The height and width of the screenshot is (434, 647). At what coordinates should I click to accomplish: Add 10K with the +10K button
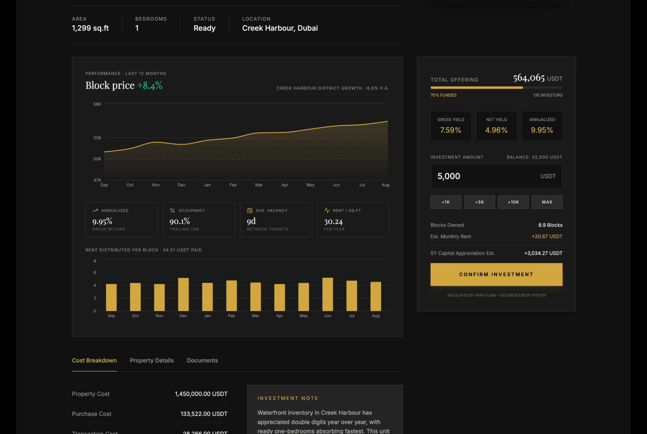(513, 202)
